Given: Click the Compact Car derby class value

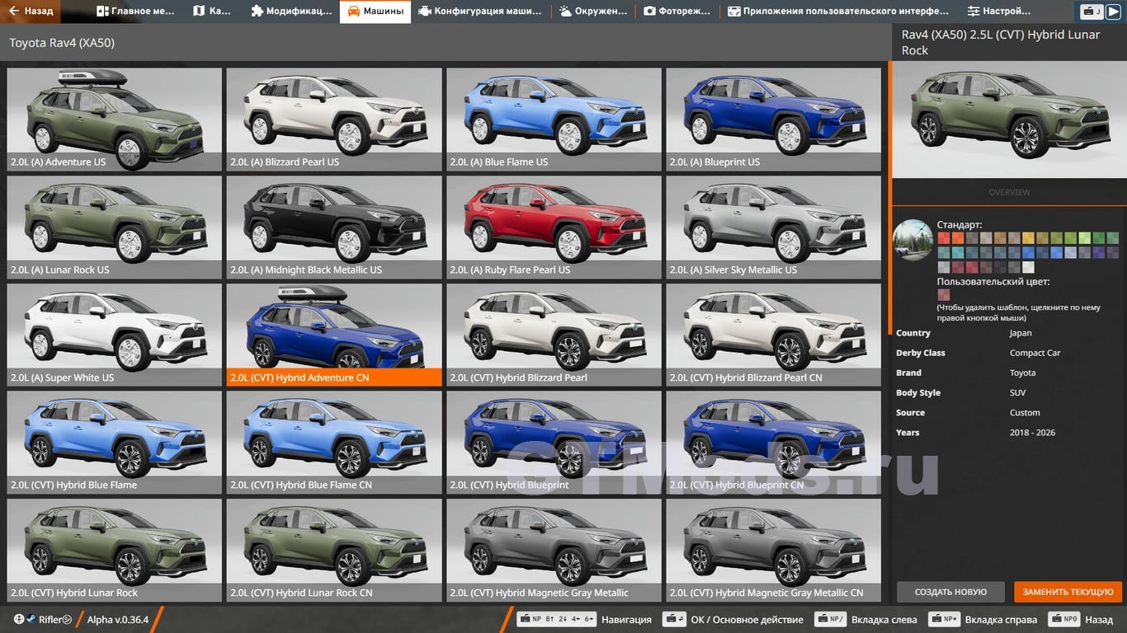Looking at the screenshot, I should [1035, 353].
